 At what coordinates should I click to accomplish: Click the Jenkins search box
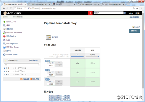tap(109, 13)
